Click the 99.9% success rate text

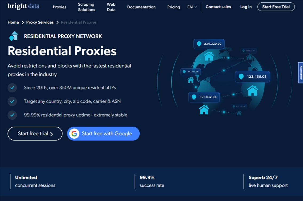pyautogui.click(x=152, y=181)
